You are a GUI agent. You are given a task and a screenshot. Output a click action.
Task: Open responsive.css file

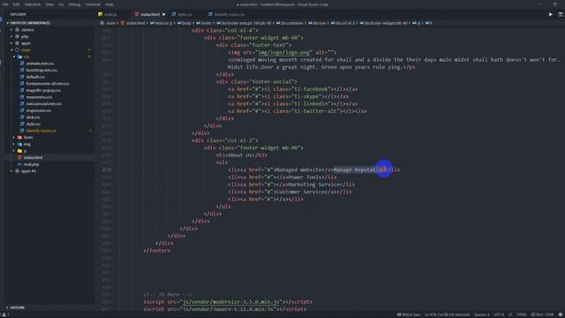(39, 110)
